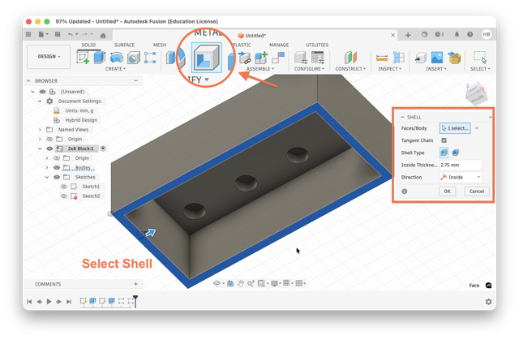The width and height of the screenshot is (519, 340).
Task: Open the DESIGN workspace dropdown
Action: [x=49, y=57]
